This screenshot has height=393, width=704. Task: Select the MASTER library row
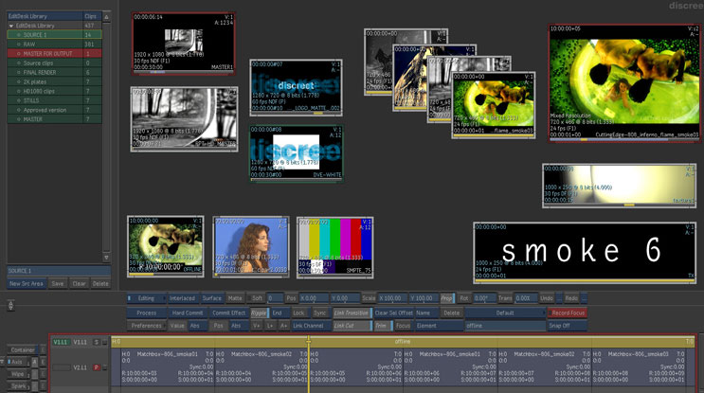click(54, 119)
